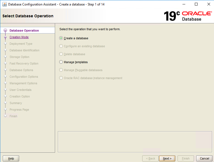Click the 'Select the operation that you want' text
Screen dimensions: 214x162
tap(90, 29)
